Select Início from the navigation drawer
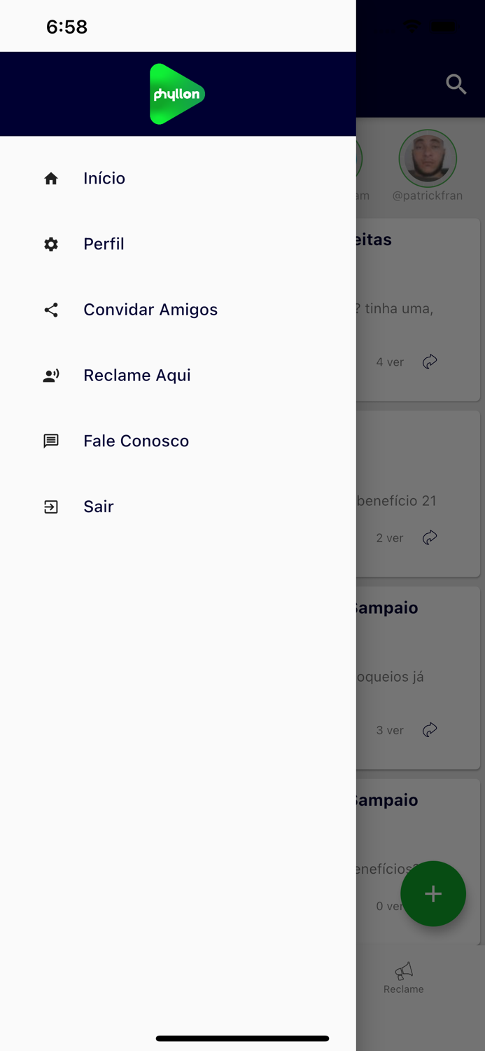 (104, 178)
